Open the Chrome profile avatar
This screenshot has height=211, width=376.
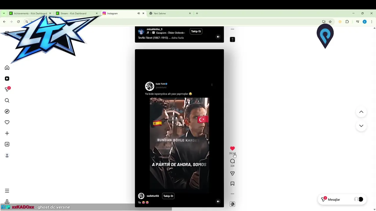(x=365, y=22)
